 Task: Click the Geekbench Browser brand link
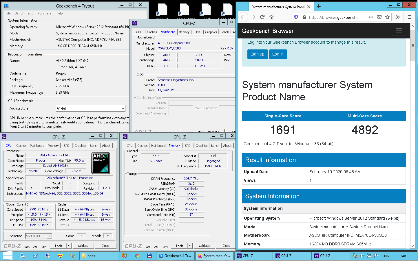tap(267, 31)
